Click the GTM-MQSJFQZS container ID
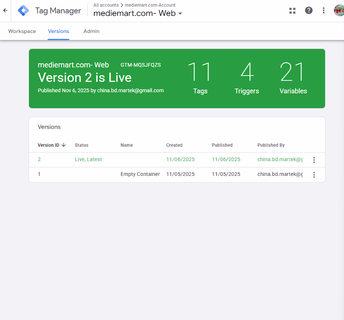This screenshot has height=320, width=344. coord(141,65)
